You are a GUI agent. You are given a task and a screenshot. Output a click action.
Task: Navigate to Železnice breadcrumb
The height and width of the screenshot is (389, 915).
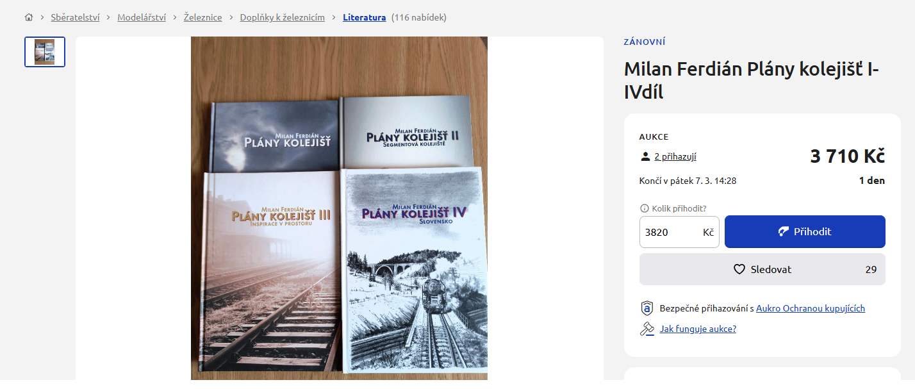pyautogui.click(x=202, y=17)
